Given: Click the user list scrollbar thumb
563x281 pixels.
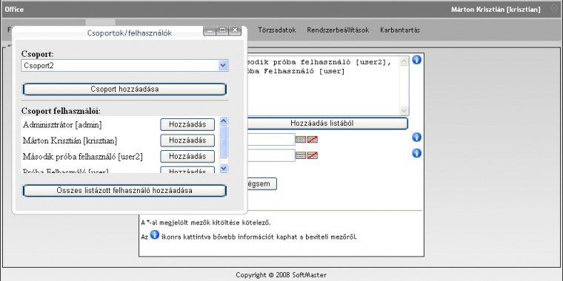Looking at the screenshot, I should (x=224, y=142).
